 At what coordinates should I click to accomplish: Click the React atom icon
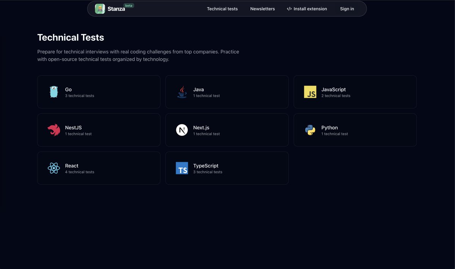54,168
